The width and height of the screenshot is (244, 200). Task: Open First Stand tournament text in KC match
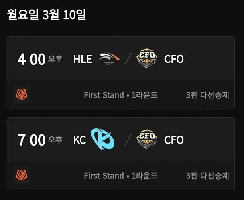(x=104, y=176)
